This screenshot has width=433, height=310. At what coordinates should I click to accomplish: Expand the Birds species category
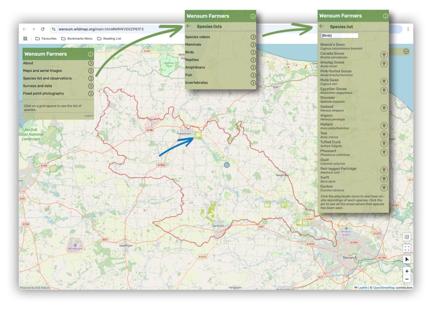coord(253,52)
